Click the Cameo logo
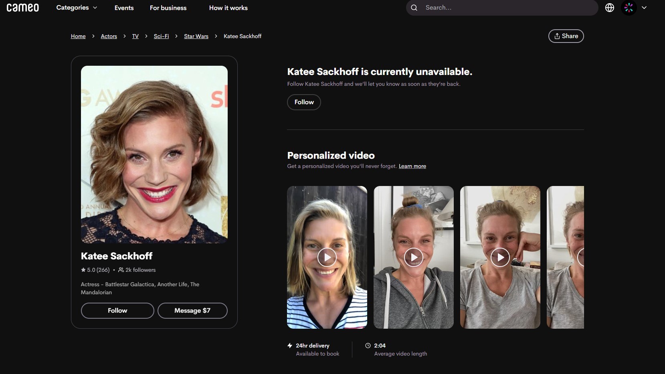 [x=23, y=8]
